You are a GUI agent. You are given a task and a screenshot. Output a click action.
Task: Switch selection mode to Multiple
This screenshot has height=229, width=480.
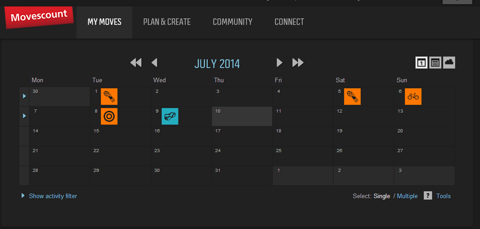(407, 196)
